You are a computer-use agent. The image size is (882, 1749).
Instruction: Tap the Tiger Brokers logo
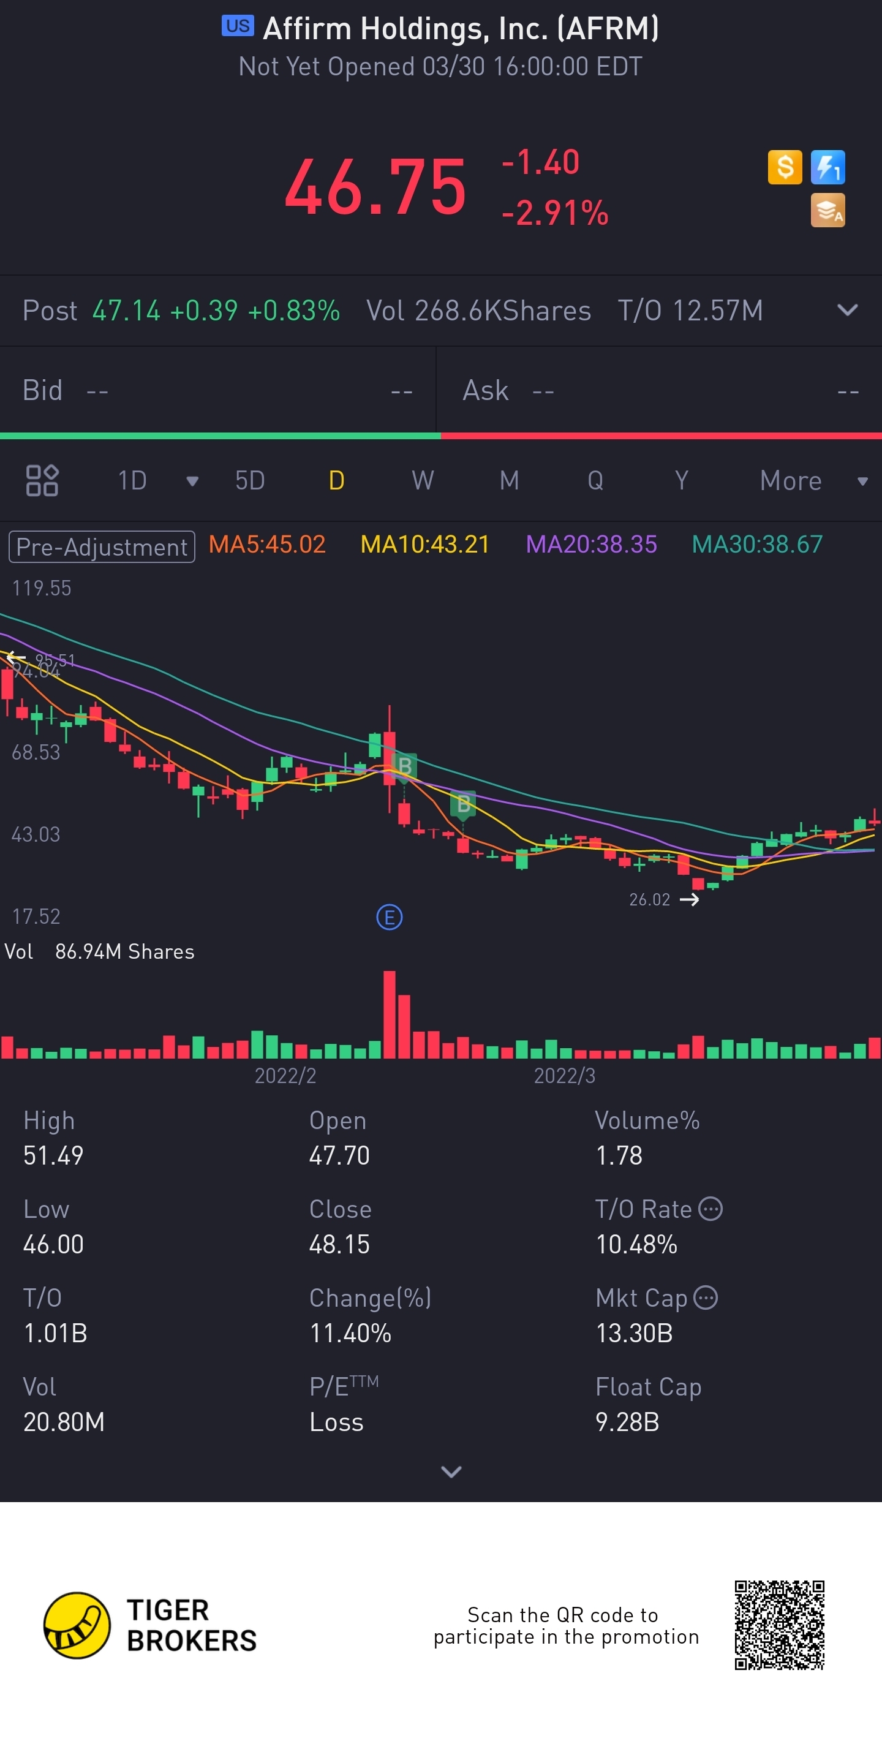click(x=150, y=1625)
